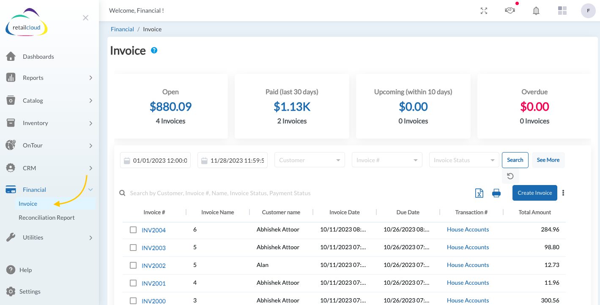The height and width of the screenshot is (305, 600).
Task: Tick the checkbox next to INV2000
Action: [133, 300]
